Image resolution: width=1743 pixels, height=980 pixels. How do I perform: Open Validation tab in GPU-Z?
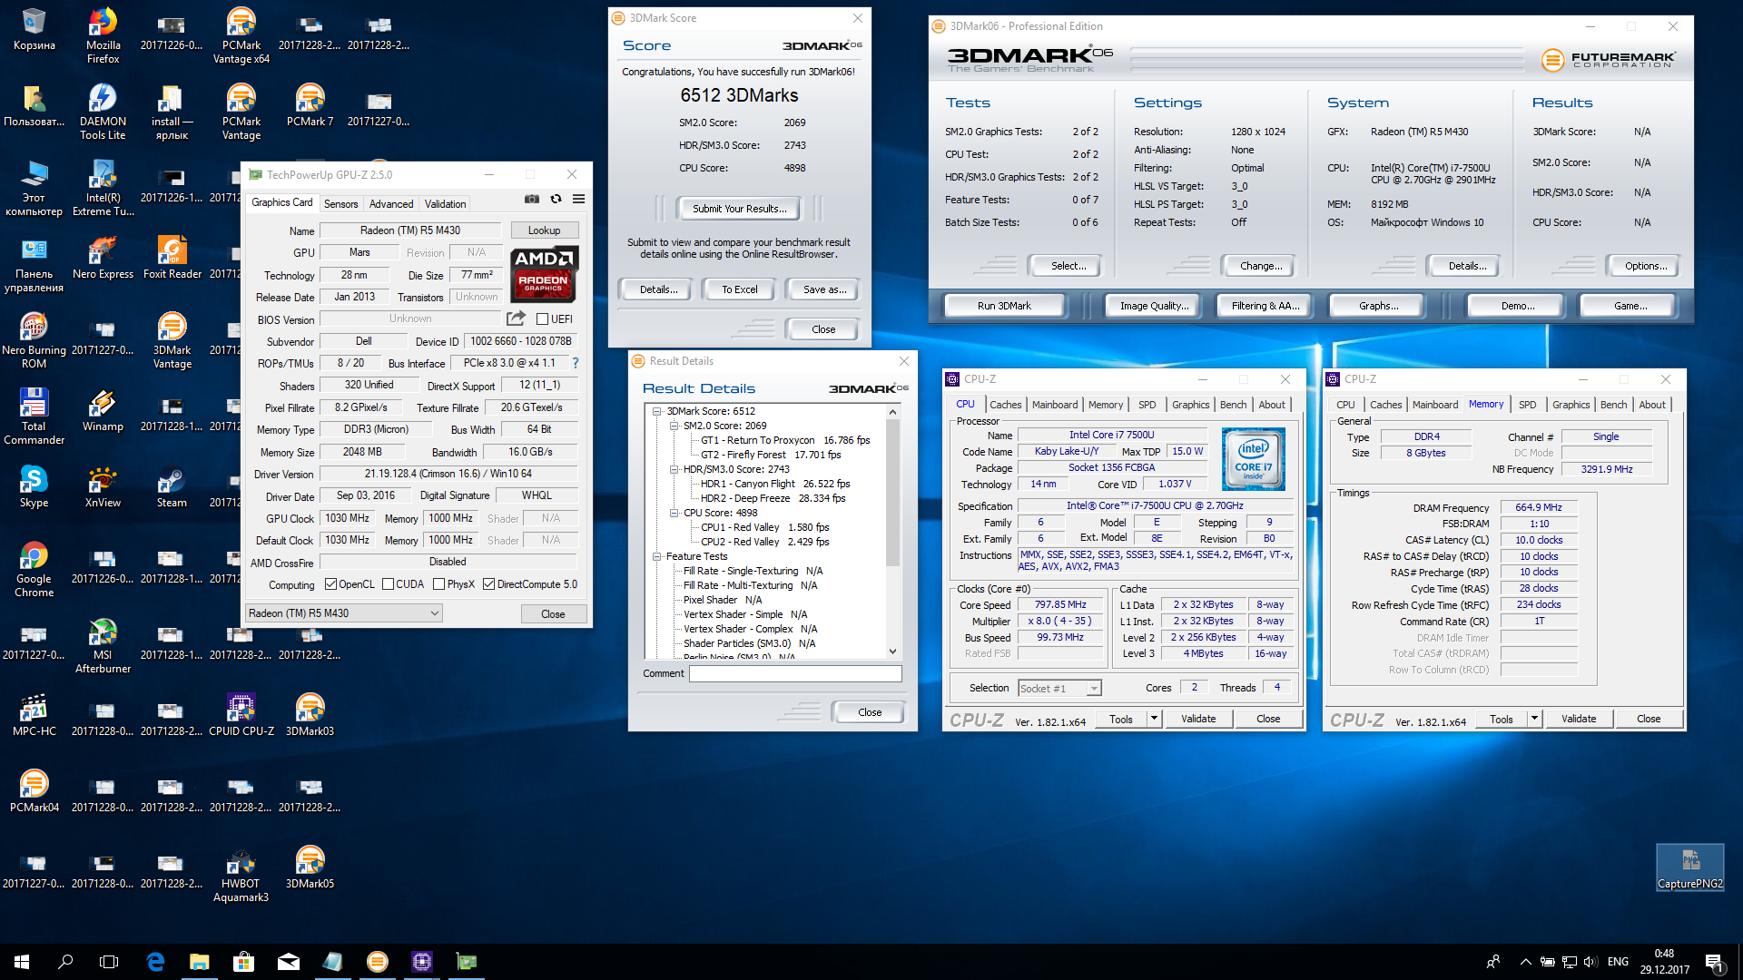click(x=446, y=203)
